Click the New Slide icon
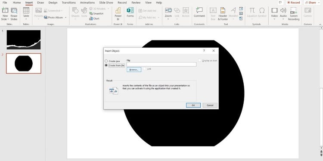The width and height of the screenshot is (323, 161). pyautogui.click(x=5, y=10)
